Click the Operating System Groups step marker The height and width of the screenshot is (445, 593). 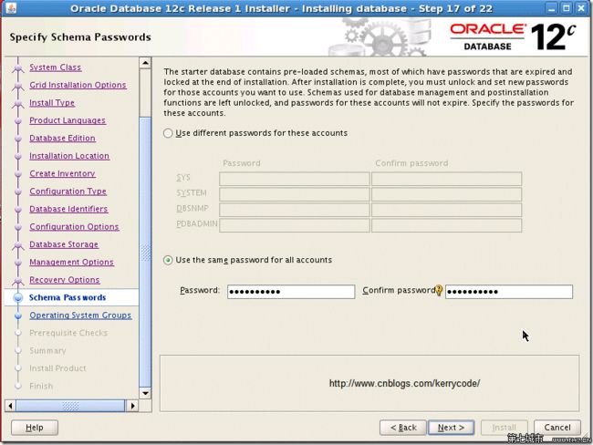click(17, 316)
